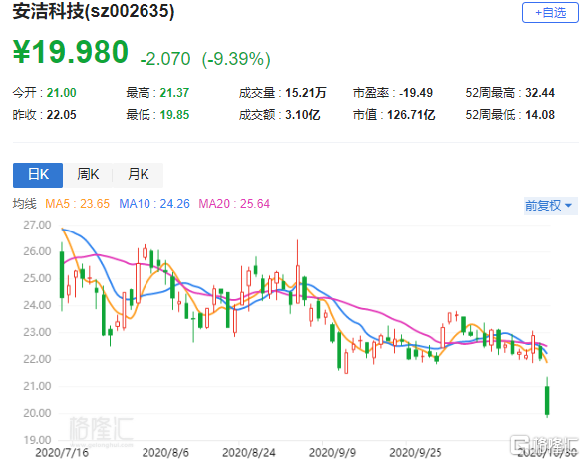Click the first green candlestick at chart start
This screenshot has height=462, width=585.
coord(62,275)
